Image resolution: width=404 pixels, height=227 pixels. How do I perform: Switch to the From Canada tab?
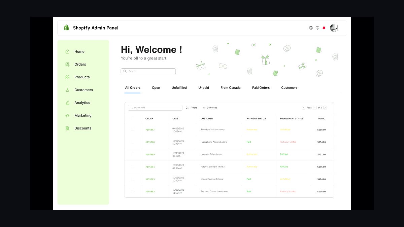(x=231, y=88)
